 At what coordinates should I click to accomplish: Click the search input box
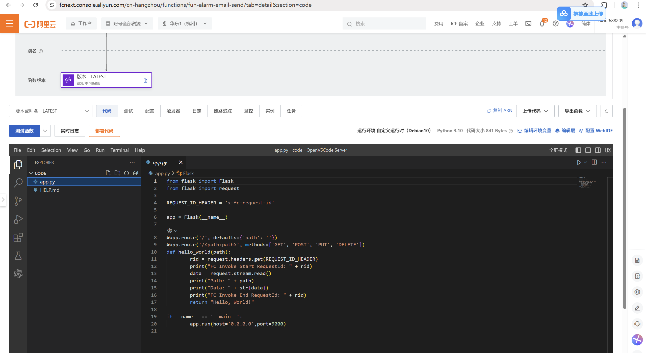click(384, 23)
